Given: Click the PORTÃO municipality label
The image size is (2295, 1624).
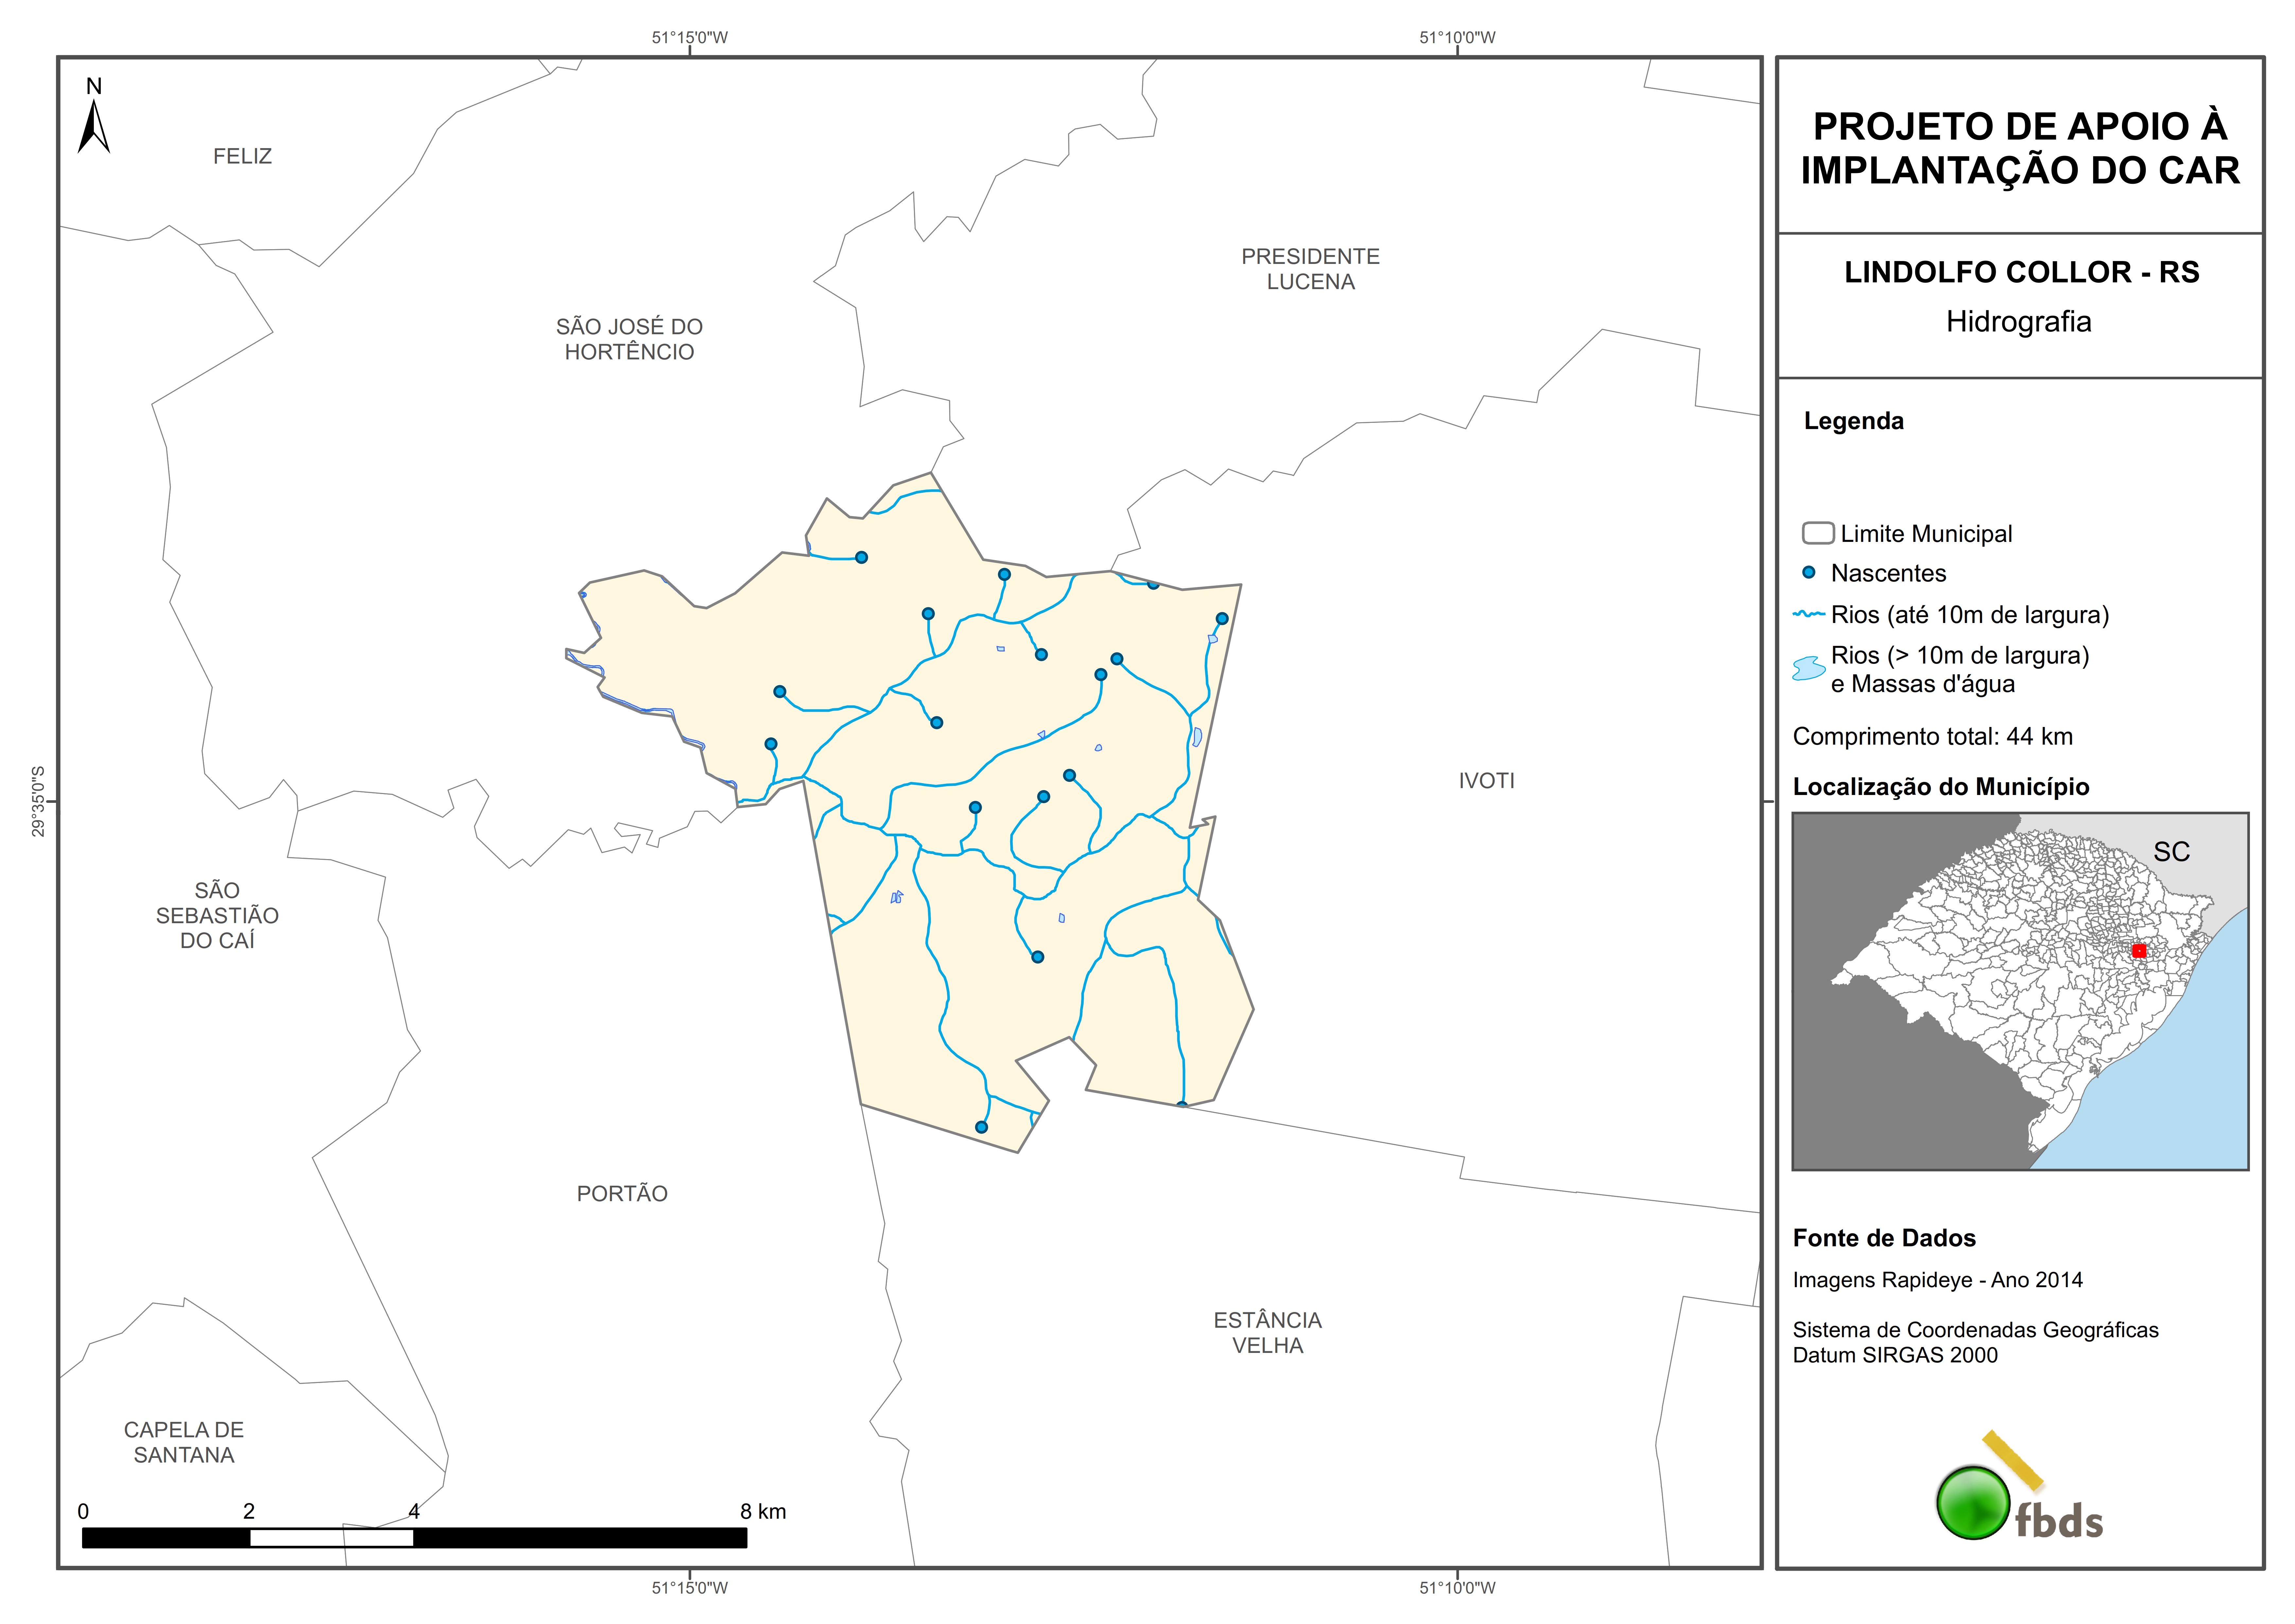Looking at the screenshot, I should click(622, 1193).
